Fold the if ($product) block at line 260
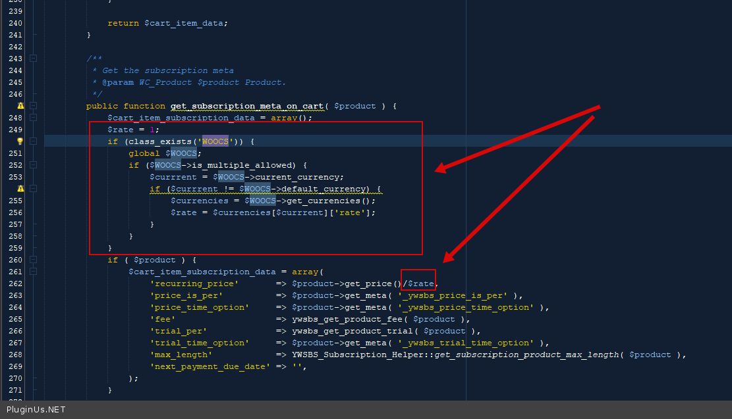 (x=34, y=260)
